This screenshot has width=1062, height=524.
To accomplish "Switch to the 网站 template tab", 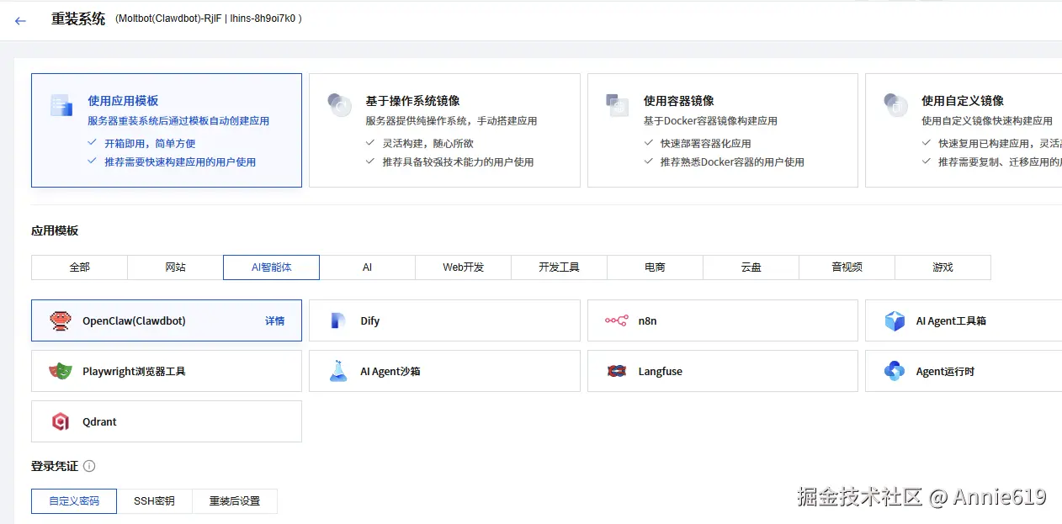I will coord(175,267).
